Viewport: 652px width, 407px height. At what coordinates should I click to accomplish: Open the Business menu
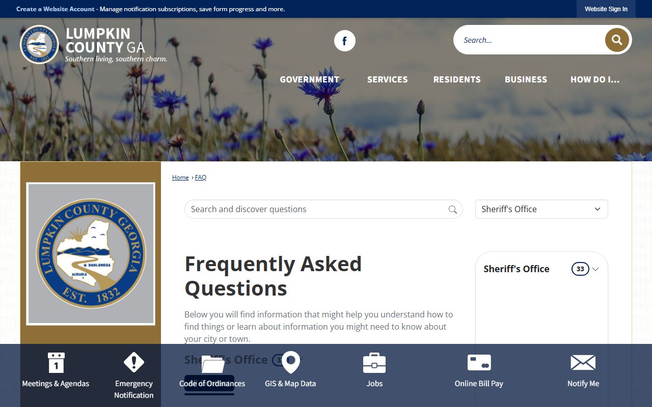[526, 79]
